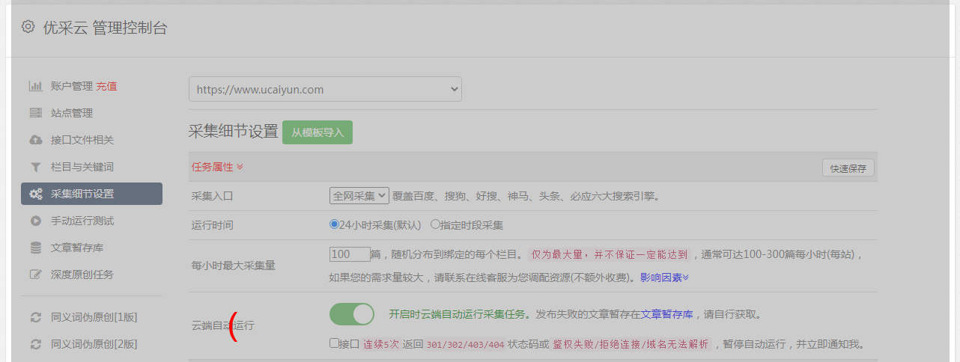
Task: Open the 充值 recharge link
Action: [x=106, y=86]
